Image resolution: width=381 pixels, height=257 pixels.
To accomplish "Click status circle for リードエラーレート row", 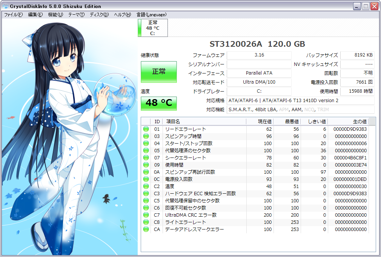I will (x=146, y=129).
